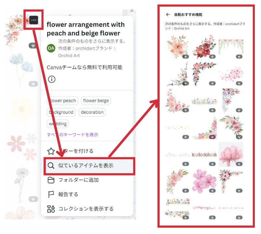Click the すべてのキーワードを表示 link
This screenshot has height=234, width=261.
[x=72, y=135]
